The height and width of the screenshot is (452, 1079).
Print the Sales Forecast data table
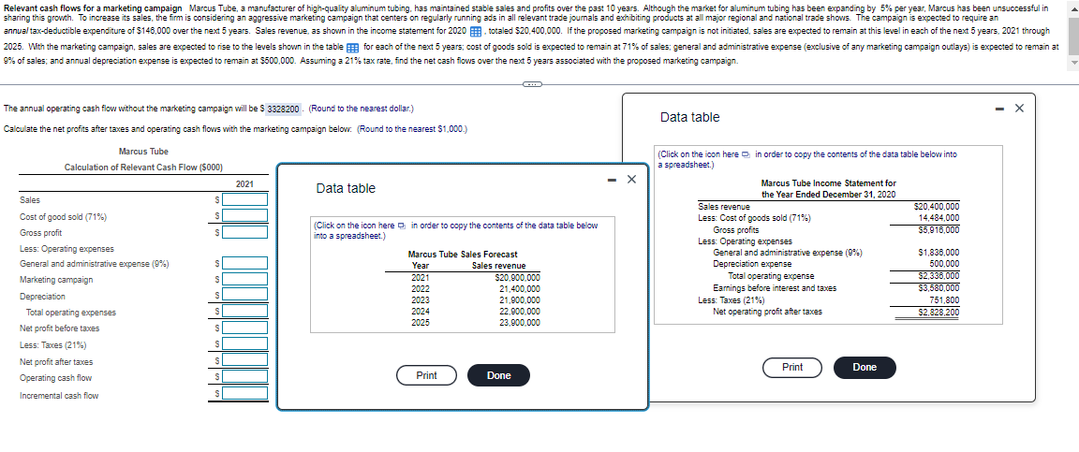[427, 375]
